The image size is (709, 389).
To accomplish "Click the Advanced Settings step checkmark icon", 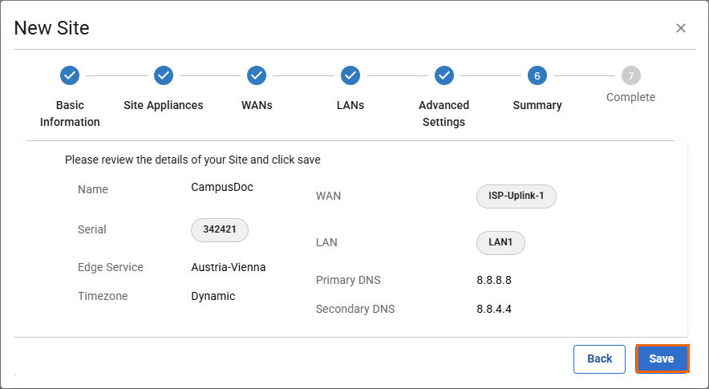I will (444, 75).
